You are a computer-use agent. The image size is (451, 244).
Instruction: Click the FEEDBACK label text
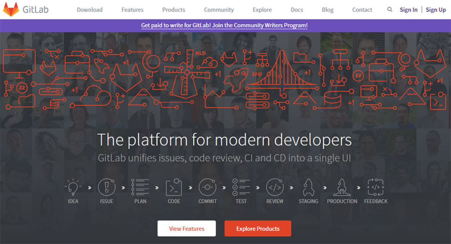click(376, 202)
